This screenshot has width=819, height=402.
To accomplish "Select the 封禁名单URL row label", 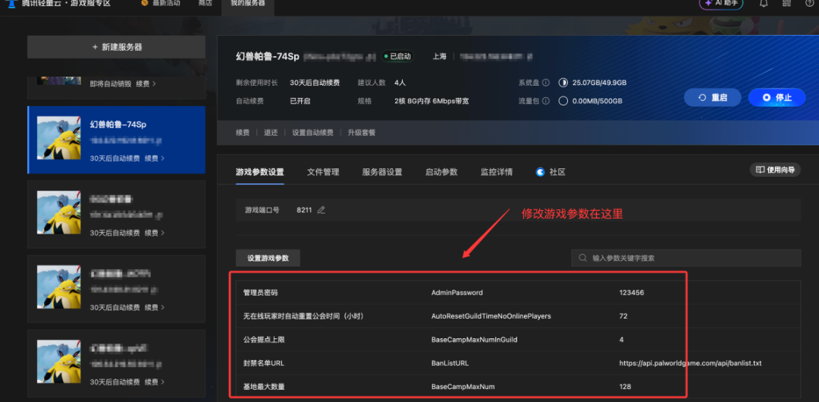I will coord(263,363).
